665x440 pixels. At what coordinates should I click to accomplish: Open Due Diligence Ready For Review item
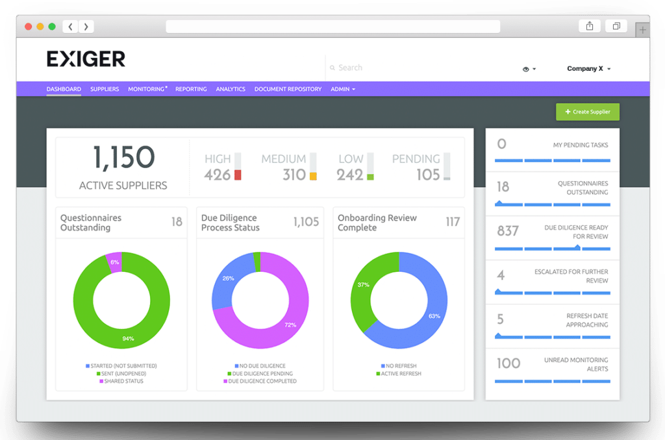coord(552,238)
